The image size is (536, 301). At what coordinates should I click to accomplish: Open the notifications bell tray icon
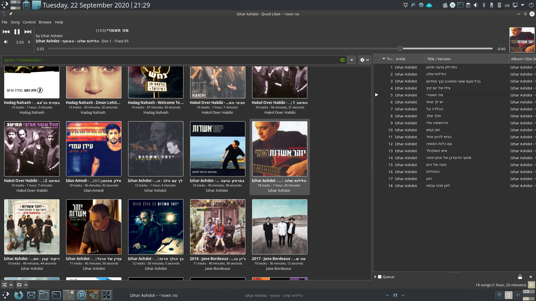[x=406, y=5]
